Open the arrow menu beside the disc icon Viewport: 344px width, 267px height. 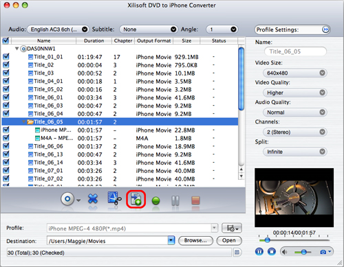[x=78, y=200]
